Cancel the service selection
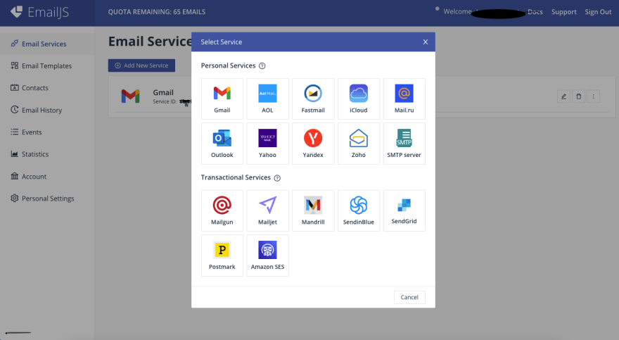Screen dimensions: 619x340 [x=409, y=297]
